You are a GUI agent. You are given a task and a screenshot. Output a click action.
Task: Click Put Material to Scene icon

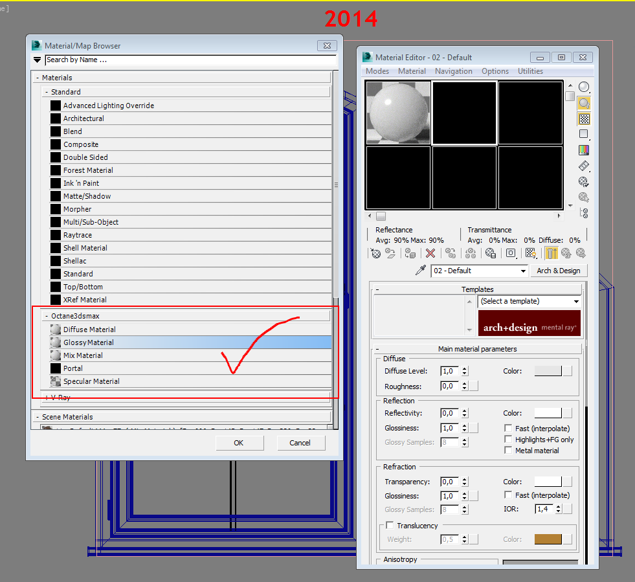click(390, 254)
